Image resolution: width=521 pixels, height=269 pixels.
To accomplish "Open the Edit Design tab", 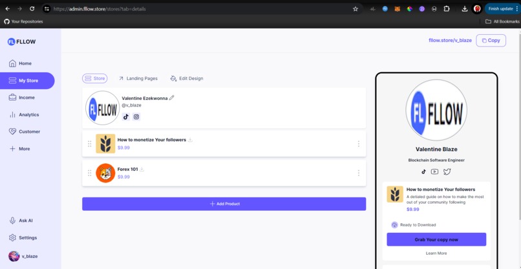I will (x=186, y=79).
